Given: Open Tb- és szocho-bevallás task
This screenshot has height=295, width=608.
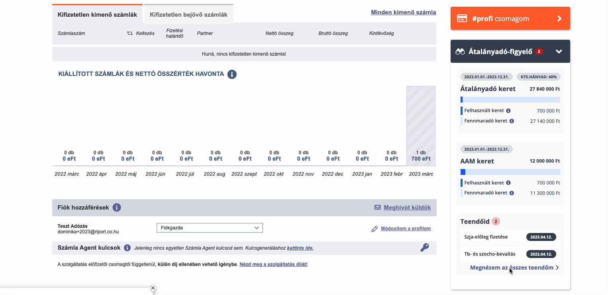Looking at the screenshot, I should tap(510, 254).
